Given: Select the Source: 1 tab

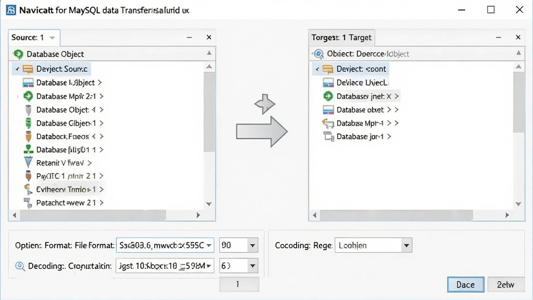Looking at the screenshot, I should (34, 37).
